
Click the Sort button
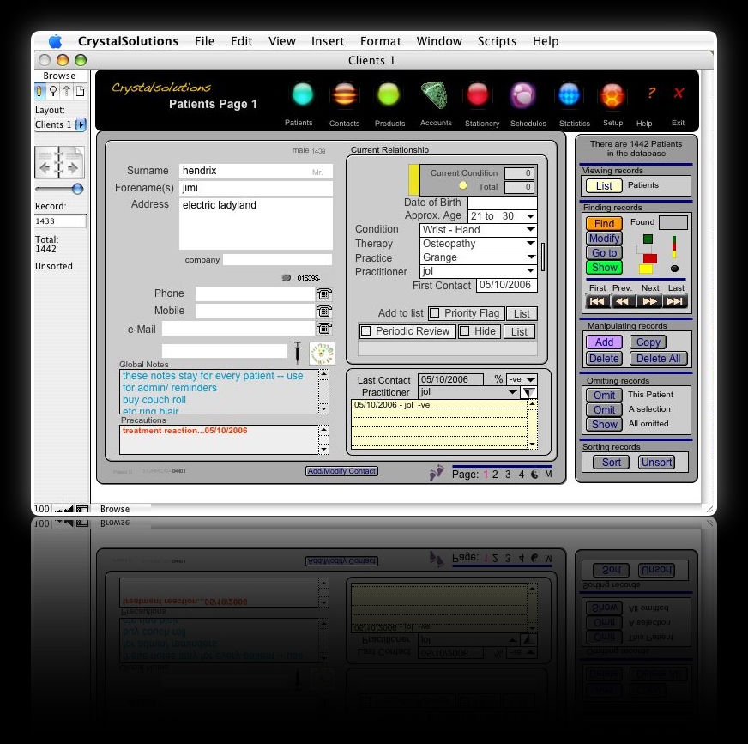(x=611, y=463)
